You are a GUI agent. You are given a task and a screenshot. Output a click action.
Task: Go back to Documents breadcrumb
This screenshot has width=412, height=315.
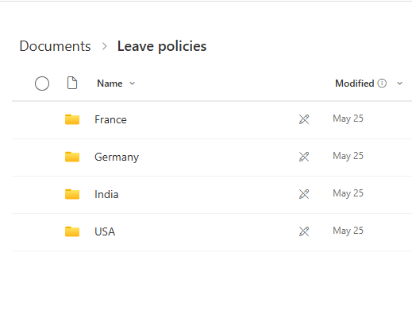[55, 46]
